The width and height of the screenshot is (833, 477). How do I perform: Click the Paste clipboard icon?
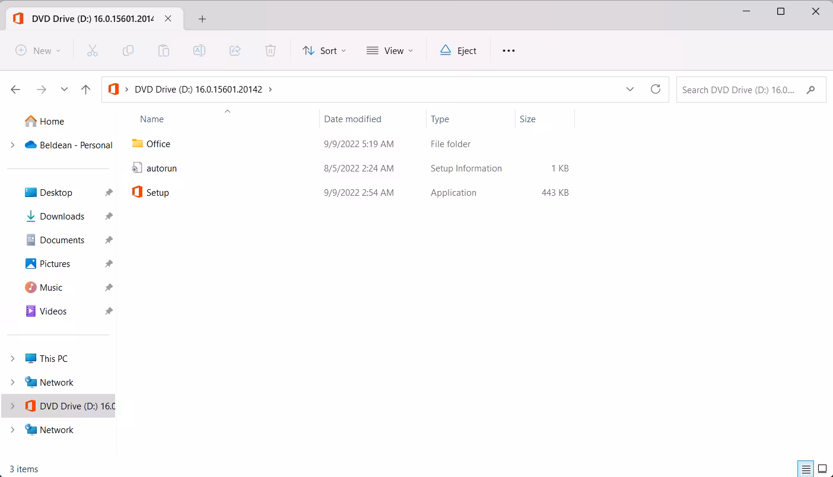pyautogui.click(x=164, y=50)
